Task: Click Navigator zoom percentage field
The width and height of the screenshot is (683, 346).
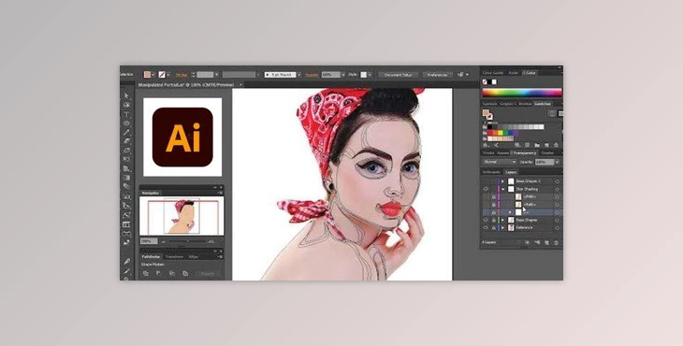Action: (149, 241)
